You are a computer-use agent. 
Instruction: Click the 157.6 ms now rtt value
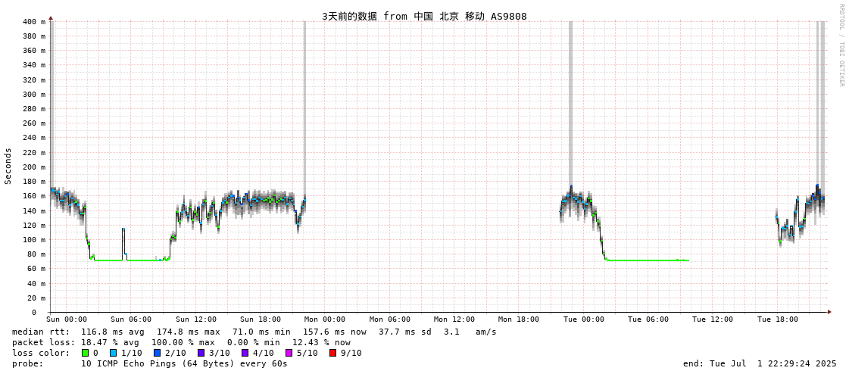335,332
